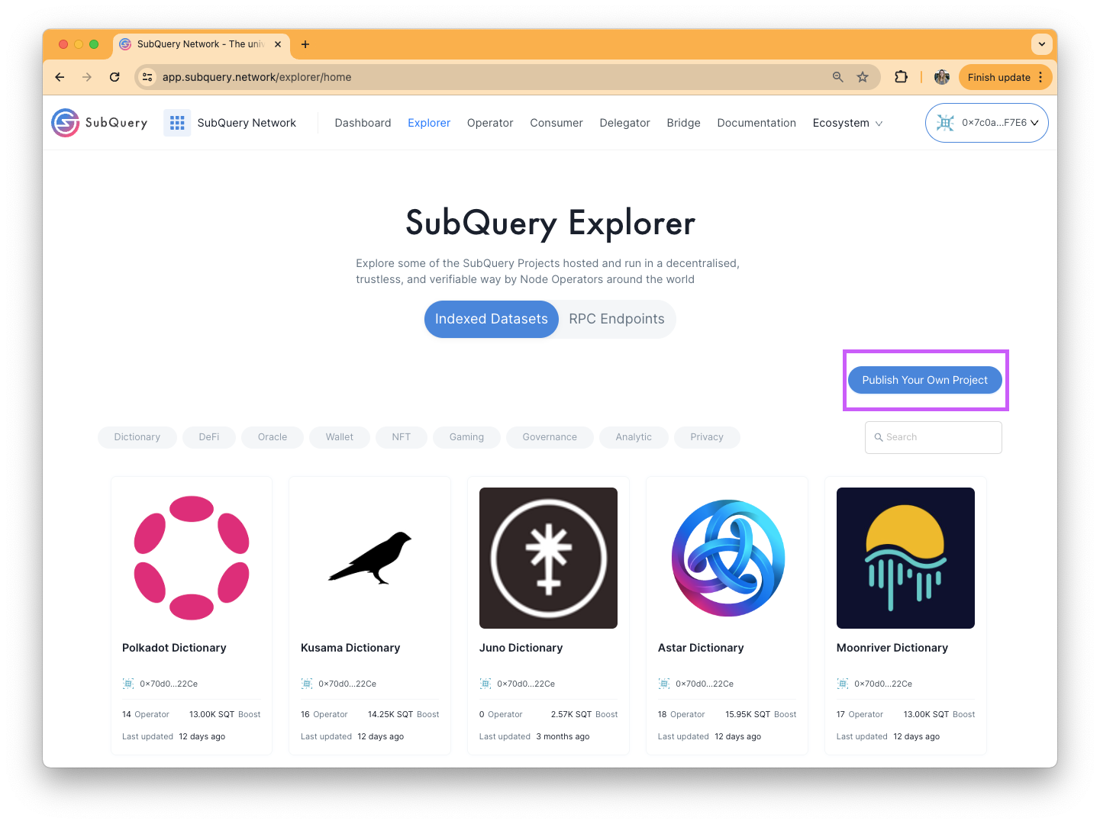Click the SubQuery Network label in header
Viewport: 1100px width, 824px height.
247,123
